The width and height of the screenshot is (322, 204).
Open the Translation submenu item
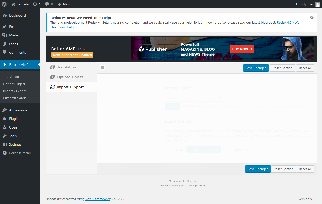(11, 77)
